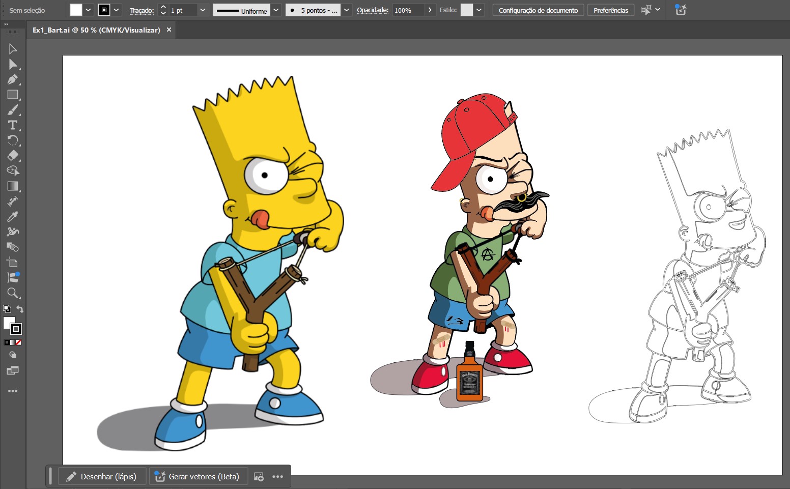
Task: Open stroke weight dropdown next to 1 pt
Action: pos(203,10)
